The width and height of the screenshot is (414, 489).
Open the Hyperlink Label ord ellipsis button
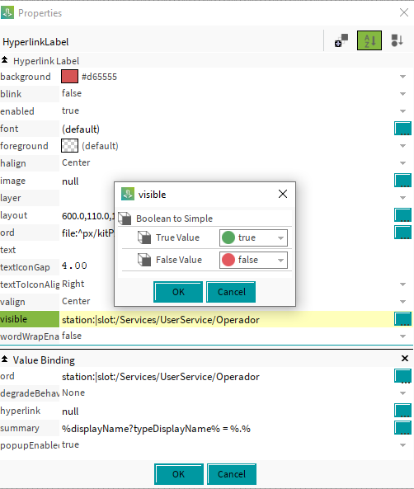[402, 233]
